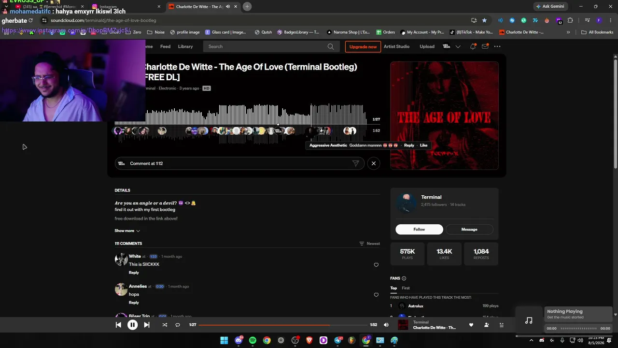Screen dimensions: 618x348
Task: Open the Shazam browser extension
Action: point(512,20)
